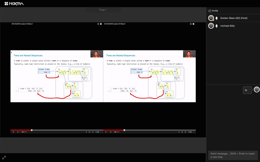This screenshot has height=162, width=260.
Task: Enter fullscreen on left video
Action: tap(102, 132)
